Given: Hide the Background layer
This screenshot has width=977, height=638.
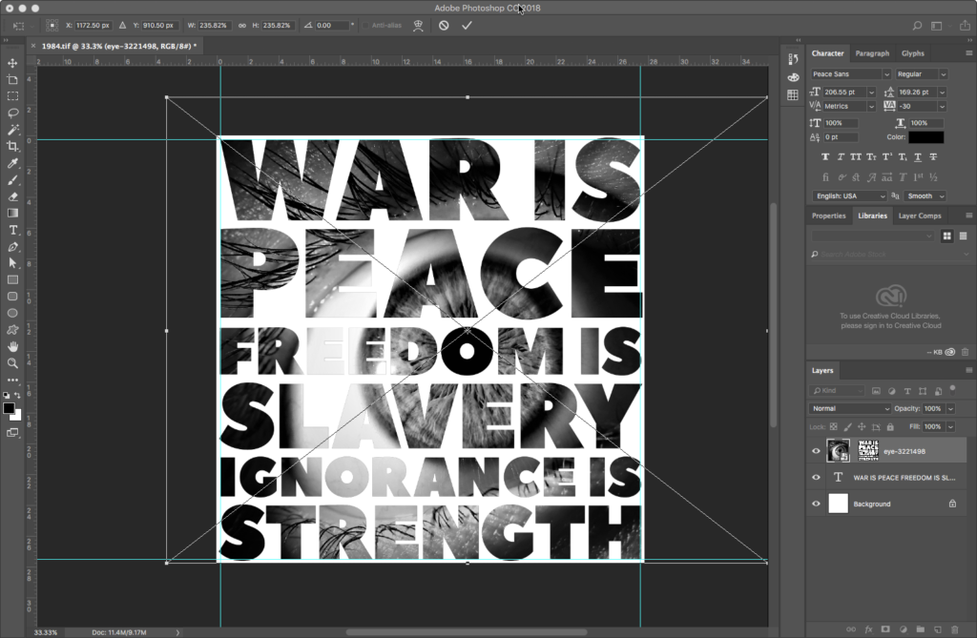Looking at the screenshot, I should click(x=816, y=504).
